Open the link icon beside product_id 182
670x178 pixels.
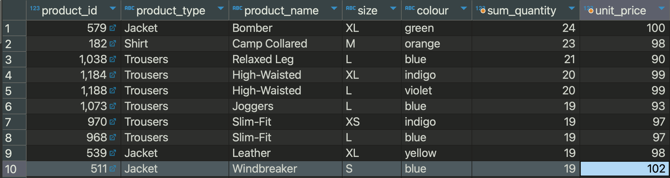113,44
